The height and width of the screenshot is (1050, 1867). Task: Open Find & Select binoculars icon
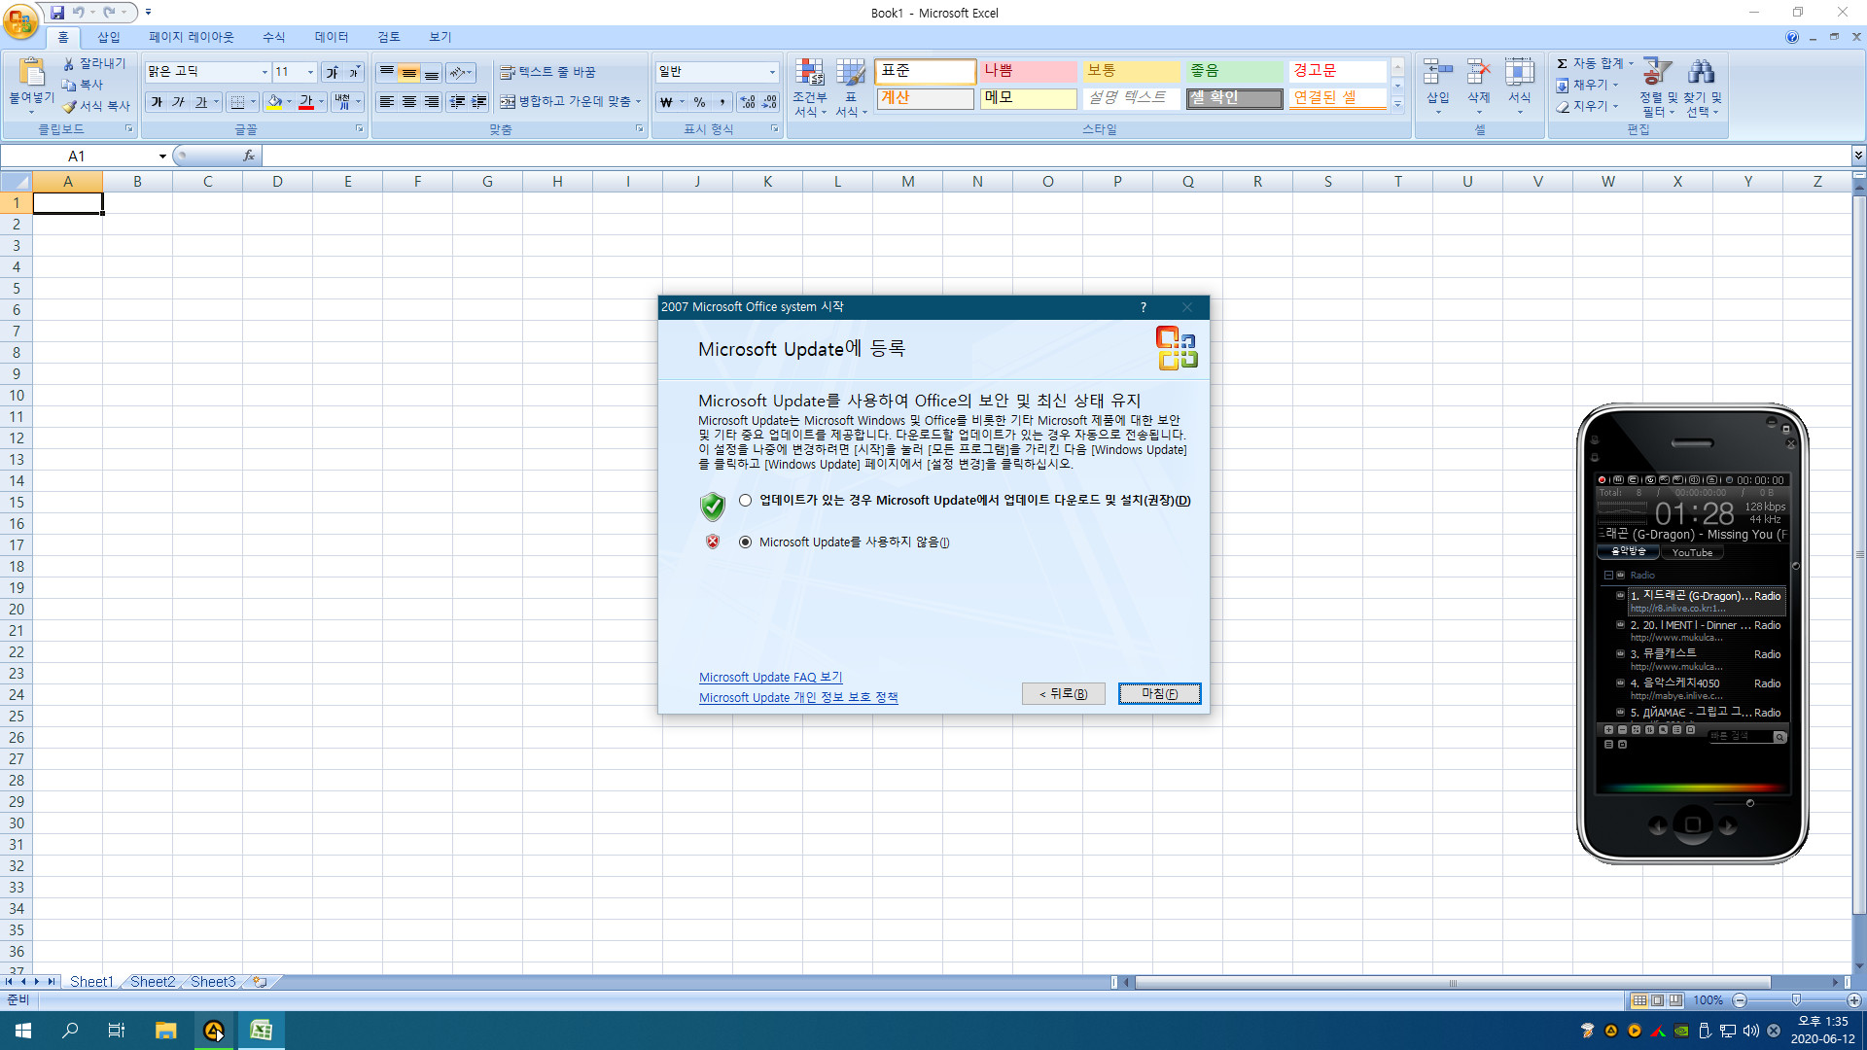pos(1702,72)
